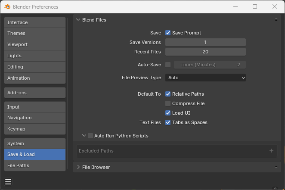This screenshot has height=190, width=285.
Task: Click the Text Files label
Action: (150, 122)
